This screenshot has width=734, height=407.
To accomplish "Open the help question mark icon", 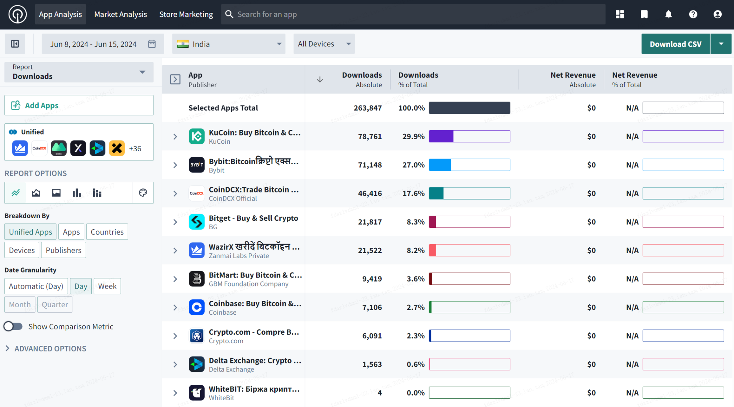I will coord(693,14).
